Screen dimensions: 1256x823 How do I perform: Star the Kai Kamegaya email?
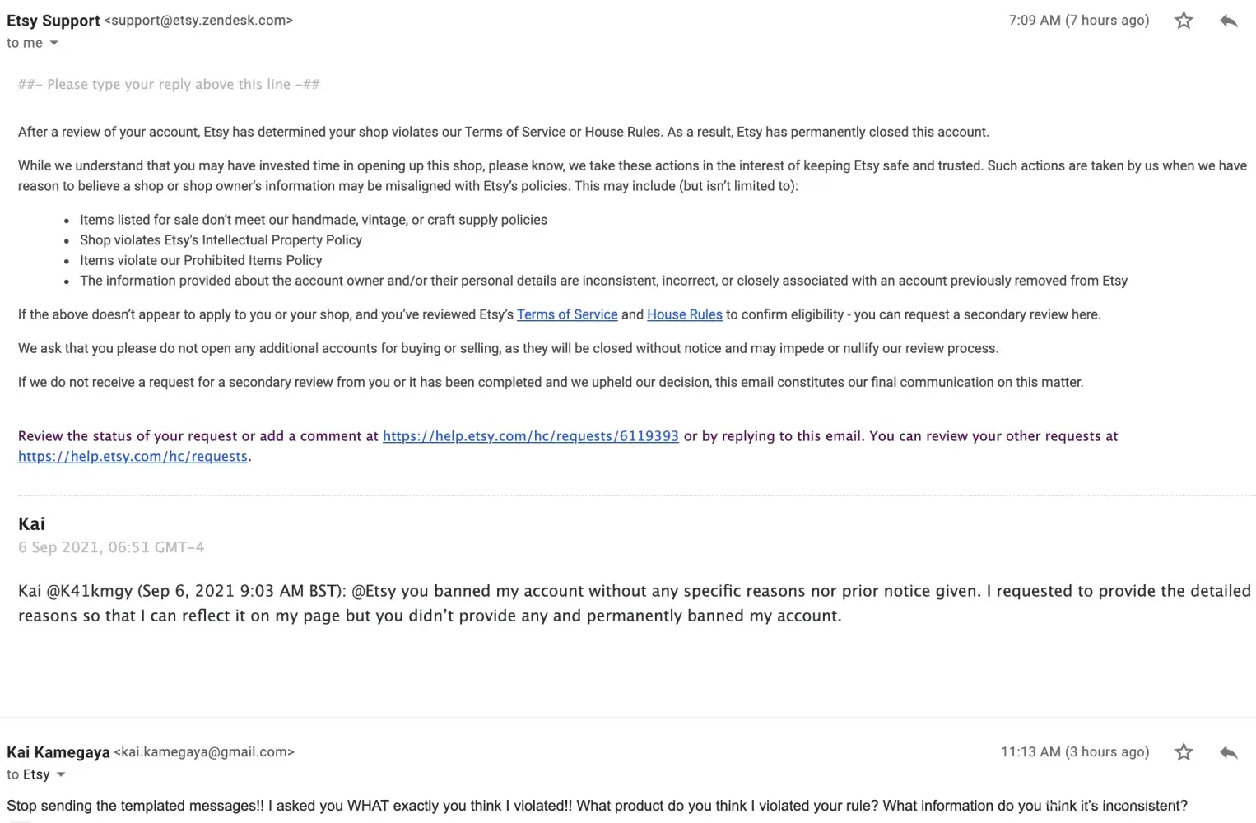pos(1184,751)
